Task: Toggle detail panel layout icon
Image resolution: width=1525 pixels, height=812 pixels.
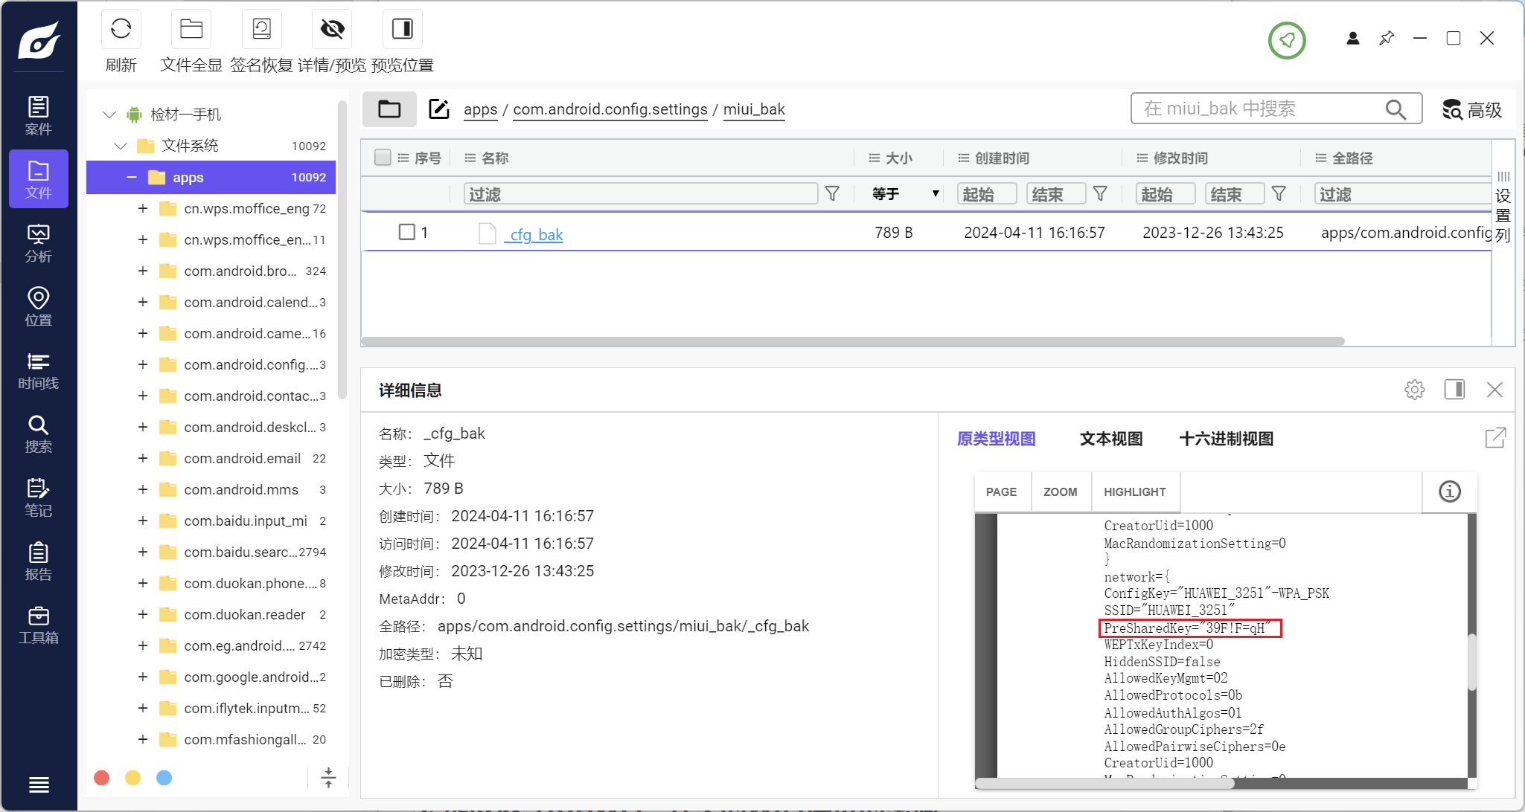Action: [x=1454, y=390]
